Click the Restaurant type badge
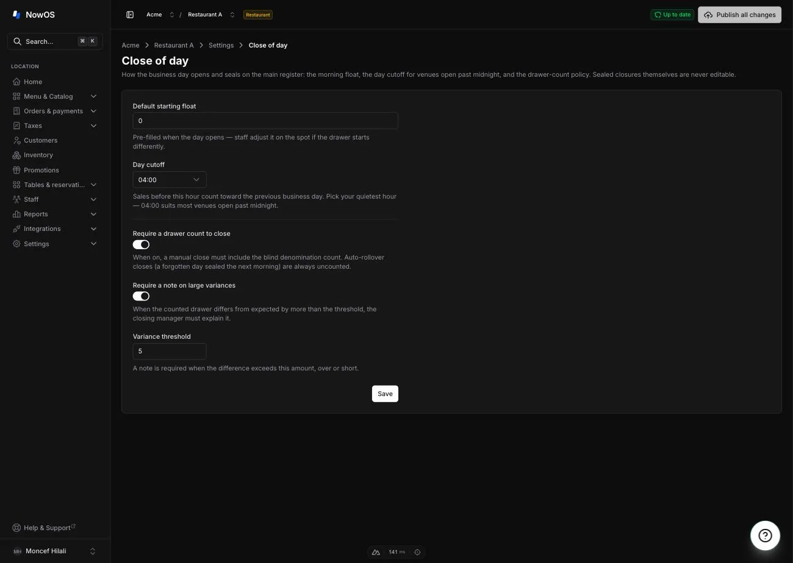The image size is (793, 563). [x=257, y=15]
